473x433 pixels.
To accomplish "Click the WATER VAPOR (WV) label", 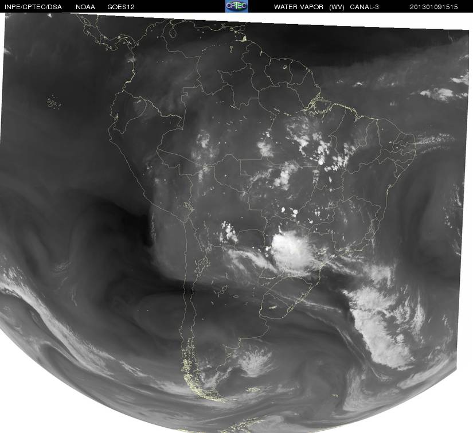I will click(x=309, y=7).
